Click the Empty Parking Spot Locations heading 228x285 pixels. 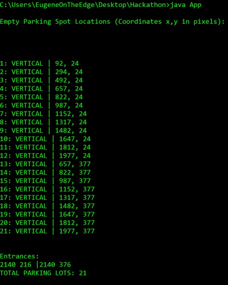click(112, 21)
